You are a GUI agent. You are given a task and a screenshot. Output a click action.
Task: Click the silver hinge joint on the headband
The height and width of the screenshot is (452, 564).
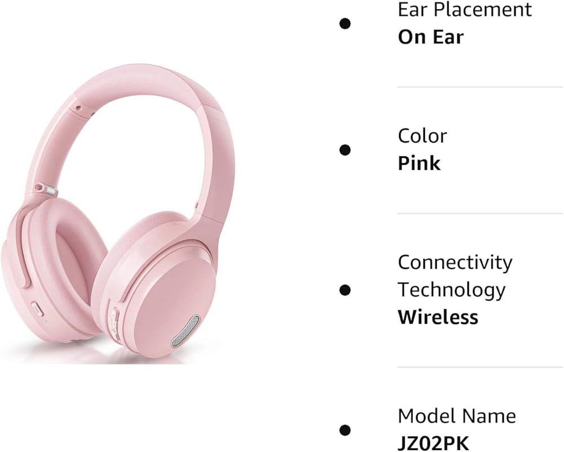(46, 189)
